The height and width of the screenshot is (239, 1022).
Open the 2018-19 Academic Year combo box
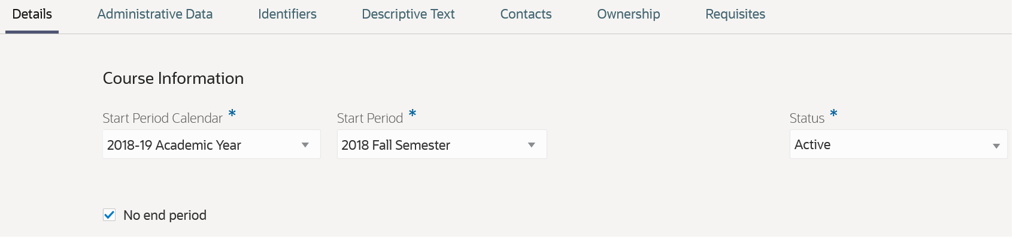coord(211,144)
